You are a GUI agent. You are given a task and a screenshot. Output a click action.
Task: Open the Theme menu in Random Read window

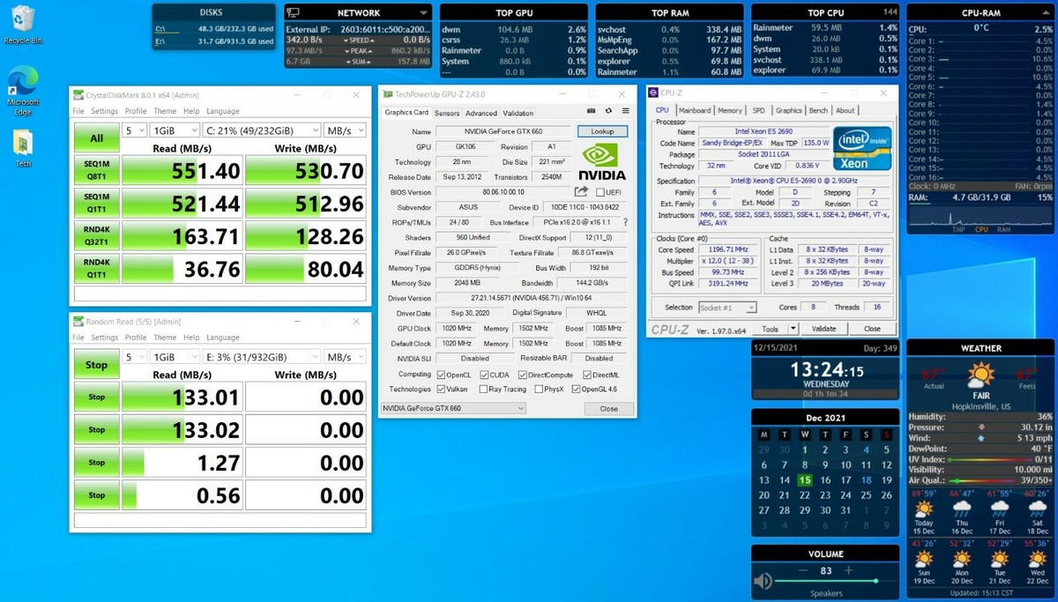click(x=165, y=338)
